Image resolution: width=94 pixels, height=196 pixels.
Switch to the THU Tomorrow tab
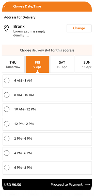pos(13,64)
